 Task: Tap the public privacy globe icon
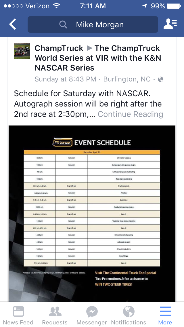161,79
